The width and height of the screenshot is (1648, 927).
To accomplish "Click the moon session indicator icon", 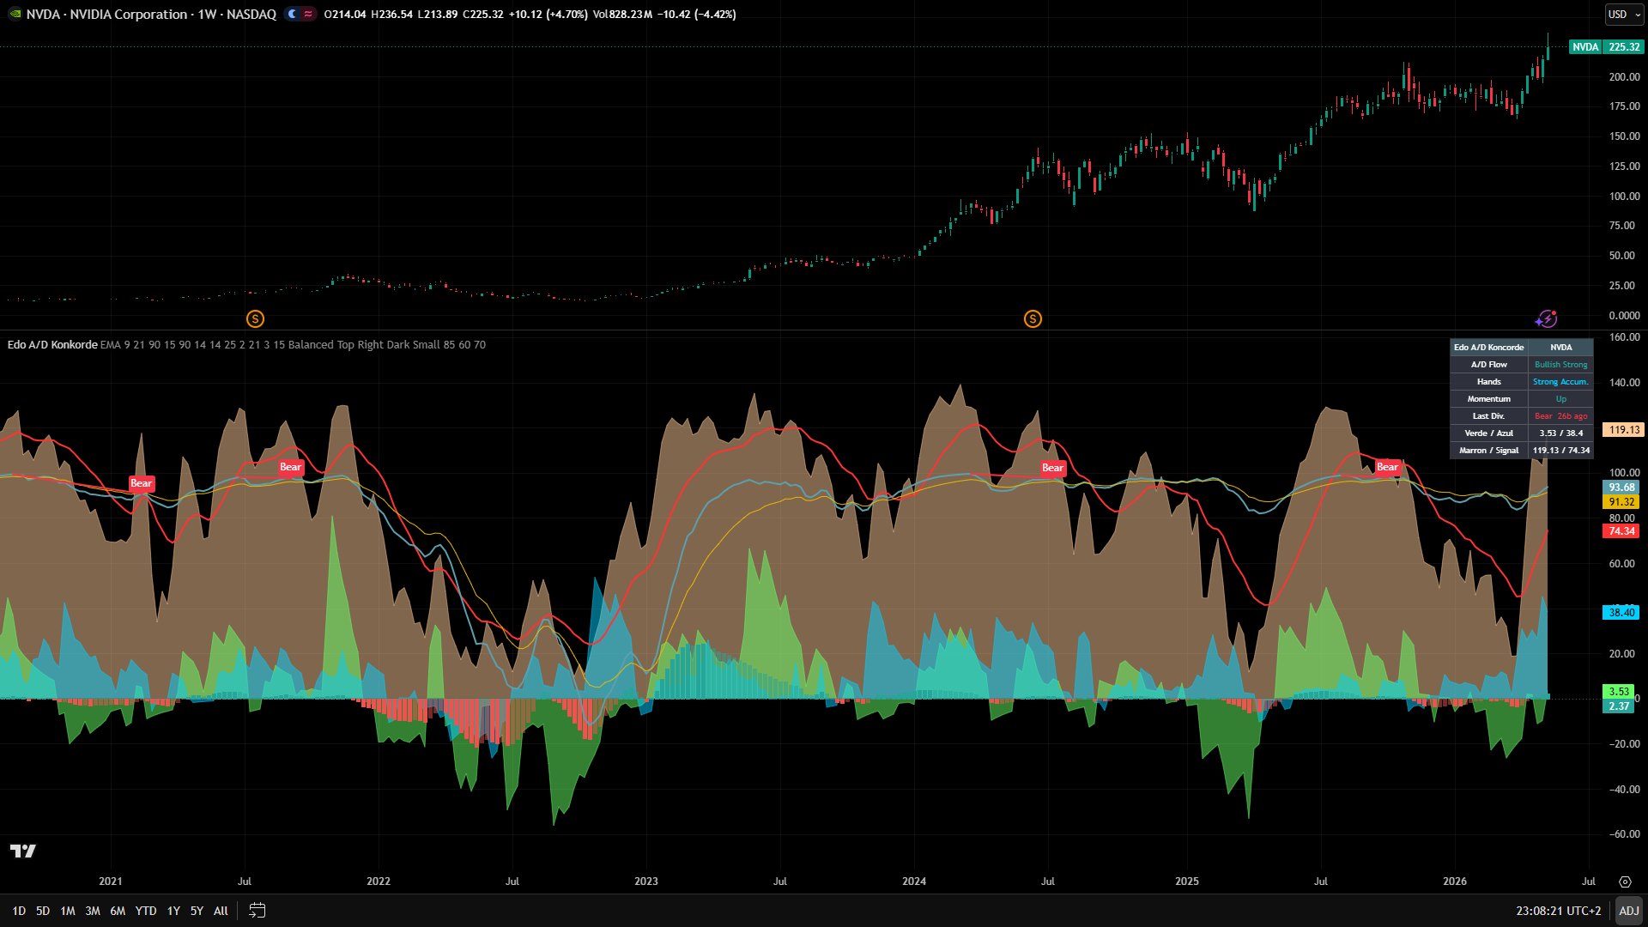I will tap(293, 15).
